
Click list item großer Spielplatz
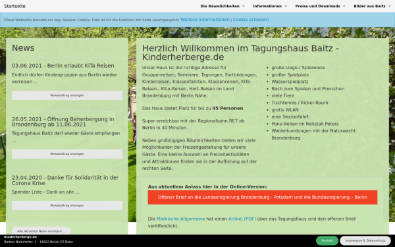click(x=290, y=75)
